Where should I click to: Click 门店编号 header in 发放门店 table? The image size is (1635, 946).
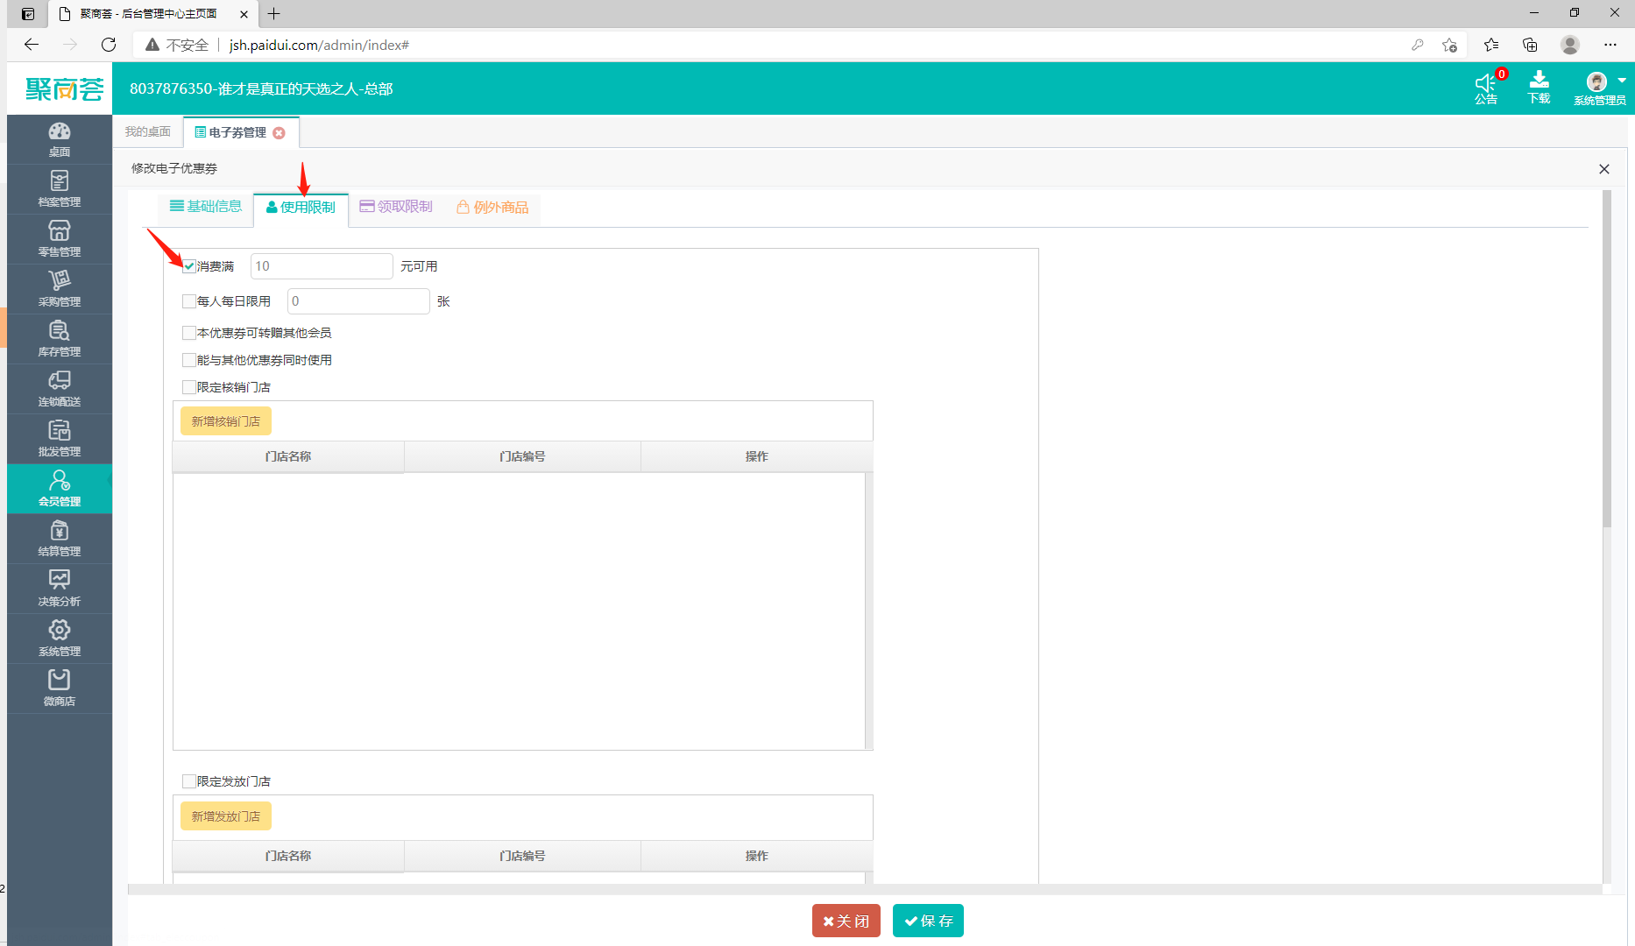(x=522, y=856)
